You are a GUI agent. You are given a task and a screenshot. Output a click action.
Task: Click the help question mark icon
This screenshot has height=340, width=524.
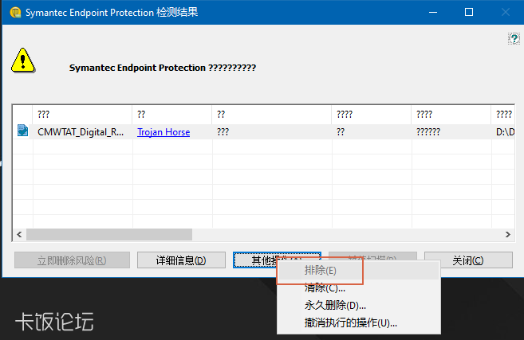pyautogui.click(x=514, y=39)
